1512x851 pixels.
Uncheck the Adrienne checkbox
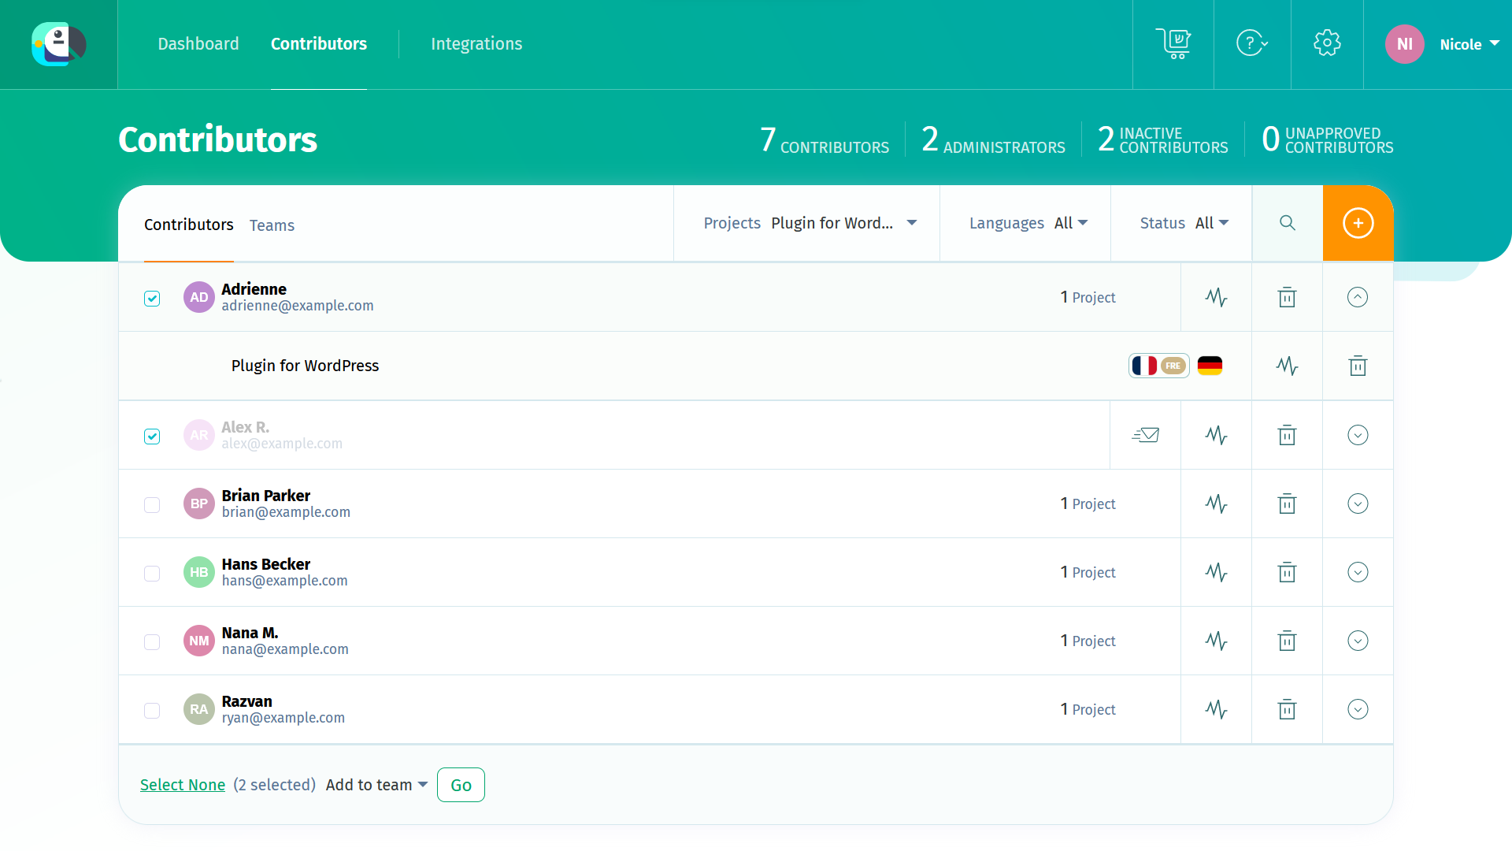pyautogui.click(x=152, y=299)
